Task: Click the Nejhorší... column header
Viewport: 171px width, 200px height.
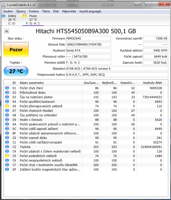Action: [x=109, y=83]
